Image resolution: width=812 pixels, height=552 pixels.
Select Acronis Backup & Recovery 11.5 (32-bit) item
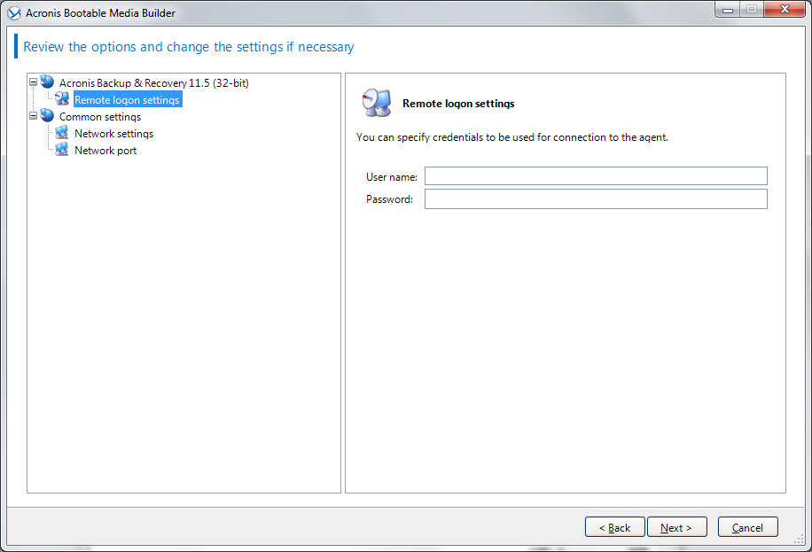[x=154, y=83]
